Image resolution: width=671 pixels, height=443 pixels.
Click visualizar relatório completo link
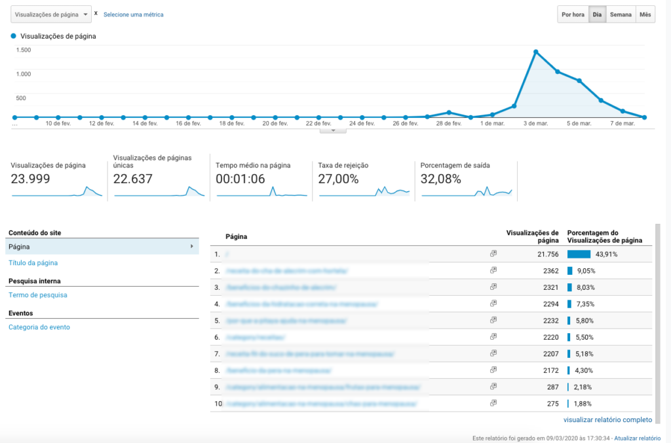pos(607,419)
